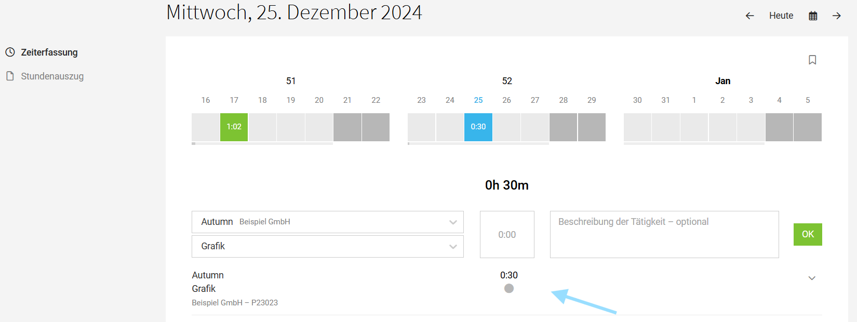
Task: Select the blue 0:30 day tile
Action: click(478, 127)
